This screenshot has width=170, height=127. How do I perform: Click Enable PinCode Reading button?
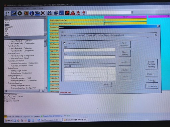coord(151,64)
